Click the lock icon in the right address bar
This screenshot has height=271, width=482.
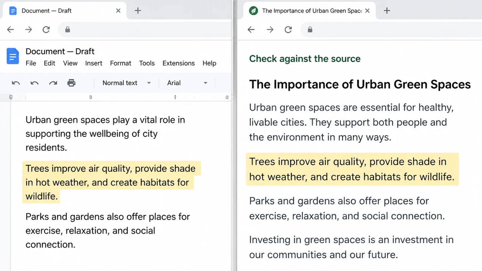click(x=310, y=30)
